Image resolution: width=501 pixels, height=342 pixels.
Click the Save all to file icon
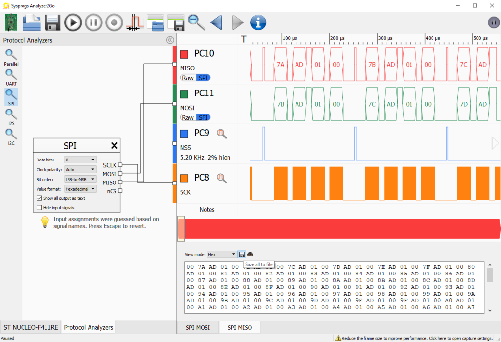pos(242,254)
